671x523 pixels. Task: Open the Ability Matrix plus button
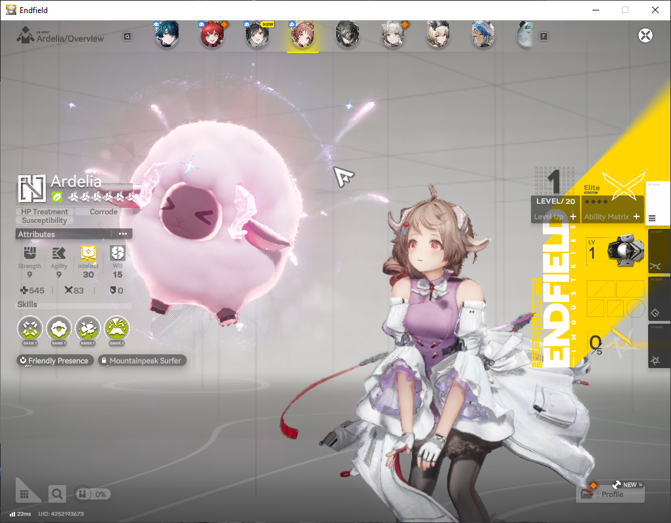point(637,217)
